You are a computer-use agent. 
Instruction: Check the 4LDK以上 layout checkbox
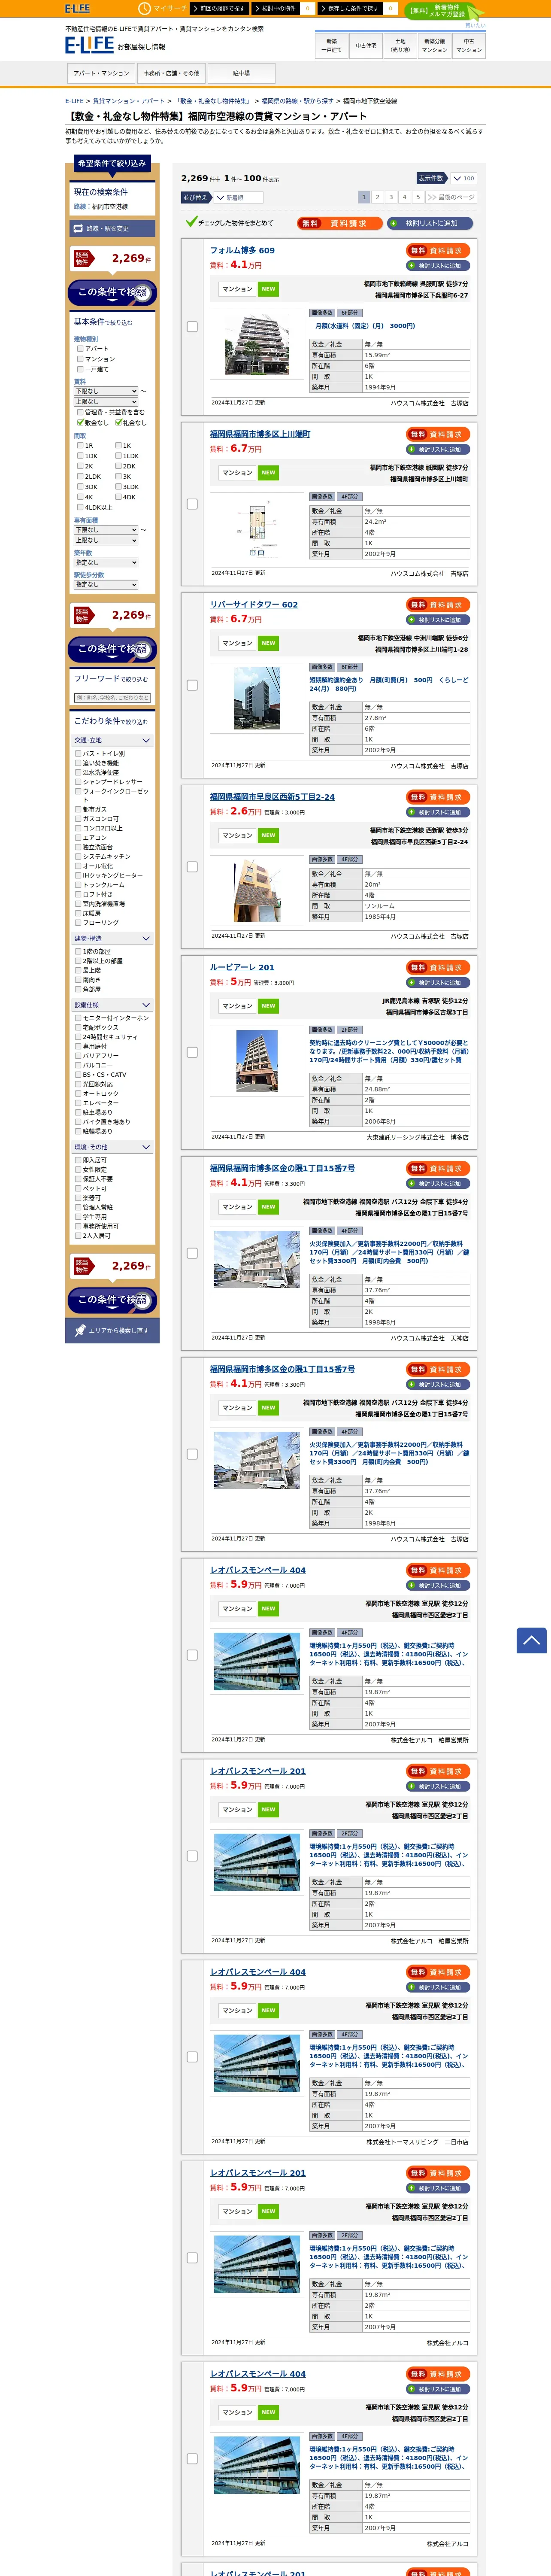pos(80,507)
